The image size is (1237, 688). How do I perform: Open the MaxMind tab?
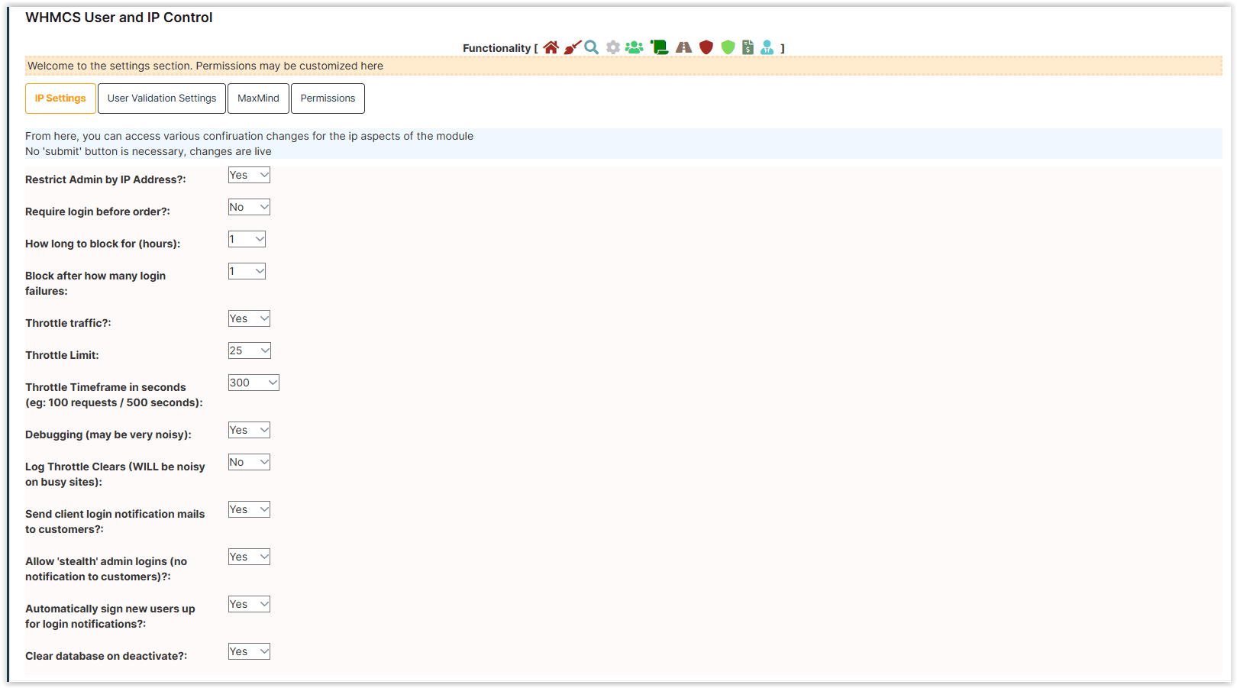tap(258, 99)
